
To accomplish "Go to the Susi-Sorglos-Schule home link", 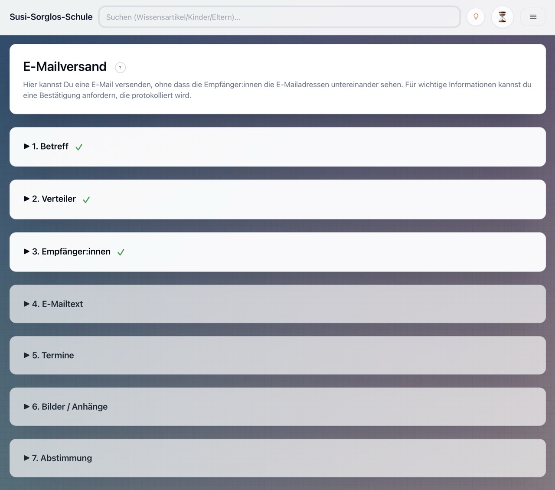I will (x=51, y=17).
